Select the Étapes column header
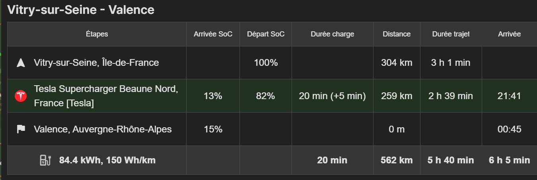This screenshot has height=180, width=537. (97, 34)
